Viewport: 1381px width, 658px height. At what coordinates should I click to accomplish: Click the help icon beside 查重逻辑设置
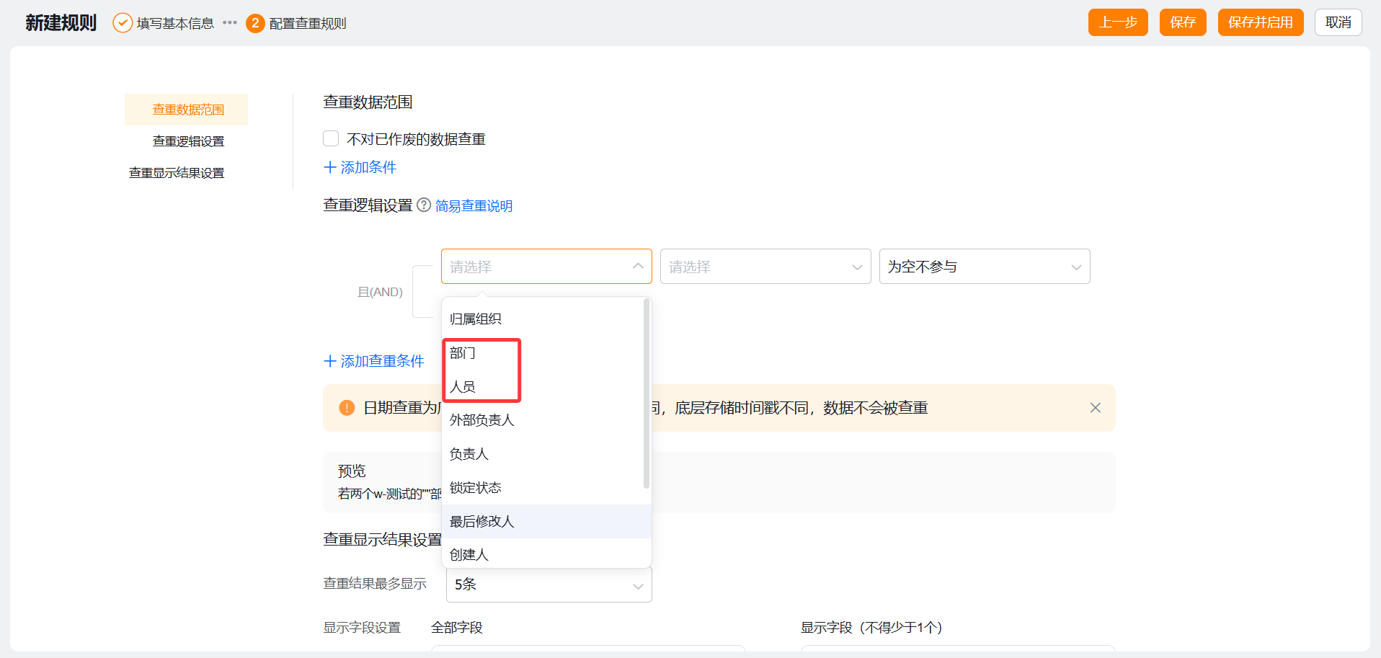click(424, 205)
